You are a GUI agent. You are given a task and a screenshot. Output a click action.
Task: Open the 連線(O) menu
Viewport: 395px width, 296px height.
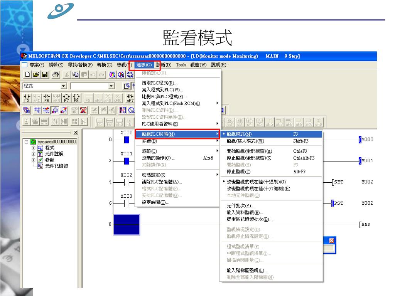(x=144, y=65)
